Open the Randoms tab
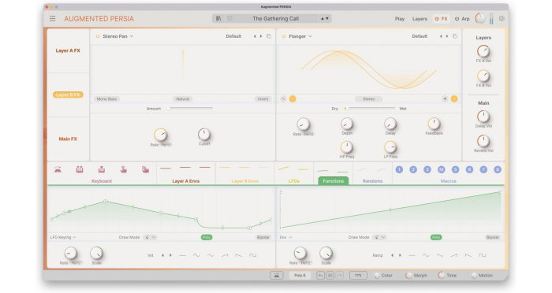 tap(372, 181)
